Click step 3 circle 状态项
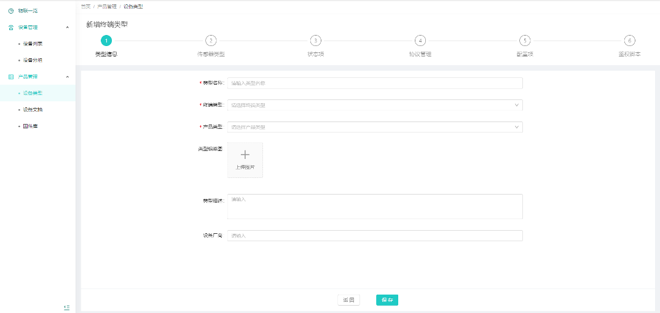The height and width of the screenshot is (313, 660). click(315, 41)
